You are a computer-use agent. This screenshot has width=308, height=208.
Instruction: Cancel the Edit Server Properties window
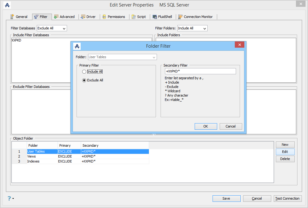pyautogui.click(x=257, y=198)
